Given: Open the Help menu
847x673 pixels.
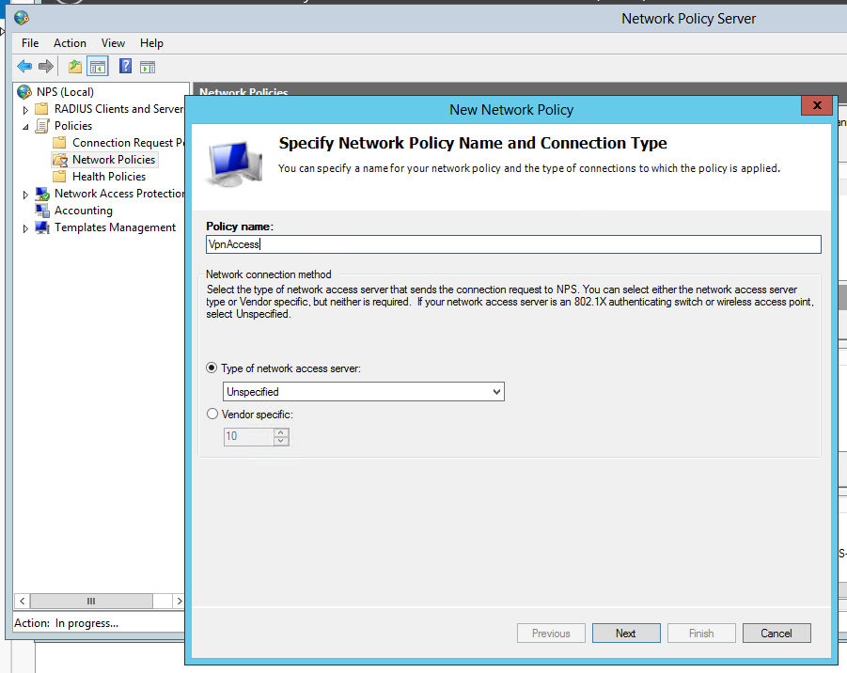Looking at the screenshot, I should pos(151,43).
